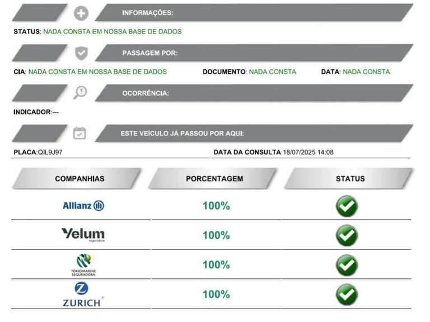Image resolution: width=430 pixels, height=322 pixels.
Task: Click the plus icon beside Informações
Action: [x=81, y=13]
